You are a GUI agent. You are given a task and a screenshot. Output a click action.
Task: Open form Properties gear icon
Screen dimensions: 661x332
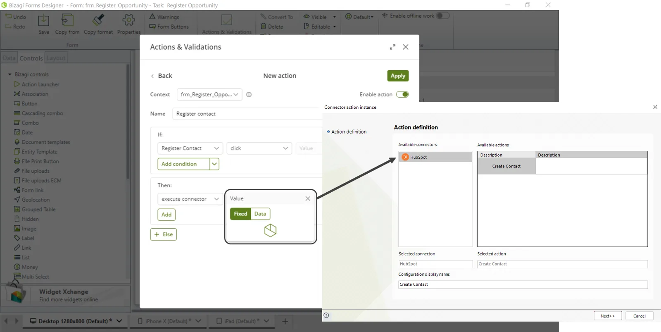[129, 20]
